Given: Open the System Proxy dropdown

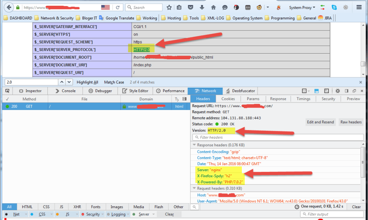Looking at the screenshot, I should [x=302, y=8].
